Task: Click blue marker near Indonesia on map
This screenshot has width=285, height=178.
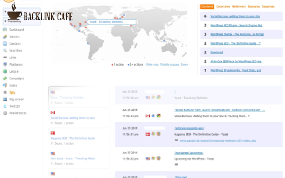Action: point(164,40)
